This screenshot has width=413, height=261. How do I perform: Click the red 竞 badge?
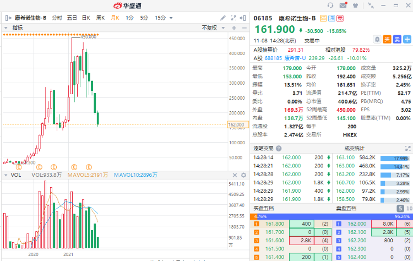[340, 18]
